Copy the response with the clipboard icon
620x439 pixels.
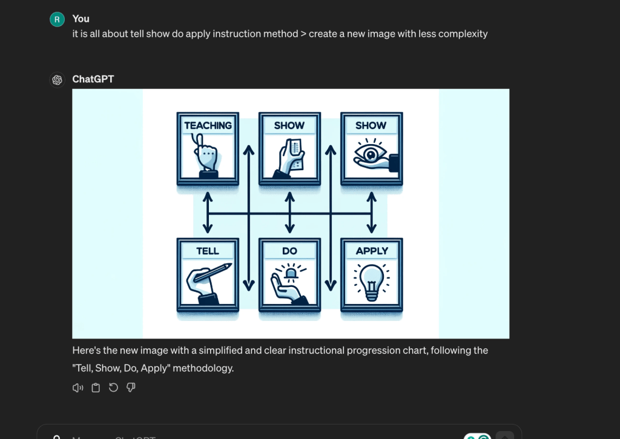point(96,388)
